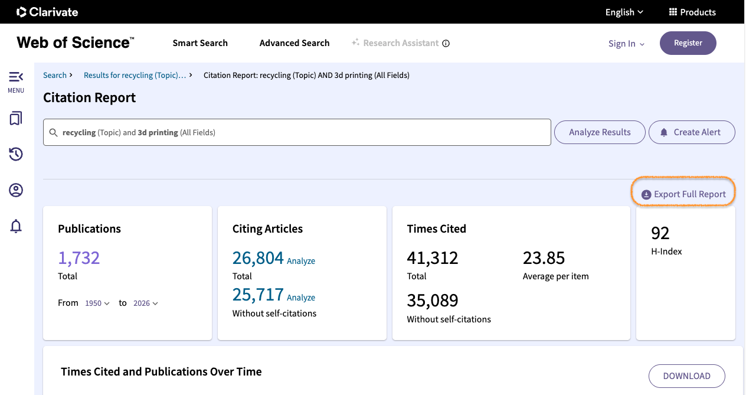This screenshot has width=746, height=395.
Task: Open Research Assistant menu item
Action: click(395, 43)
